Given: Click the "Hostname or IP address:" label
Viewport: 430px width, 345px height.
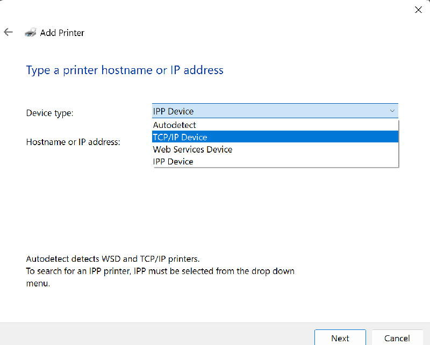Looking at the screenshot, I should 73,142.
